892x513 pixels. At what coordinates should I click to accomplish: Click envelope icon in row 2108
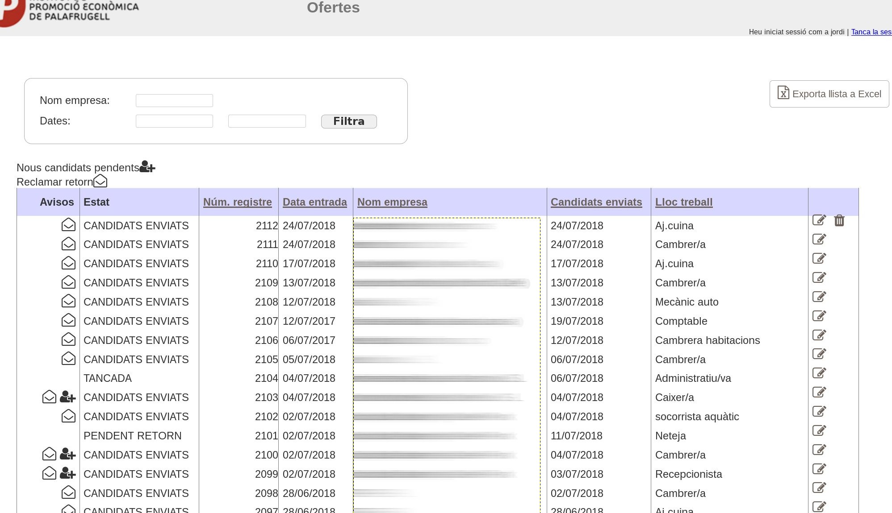[68, 301]
